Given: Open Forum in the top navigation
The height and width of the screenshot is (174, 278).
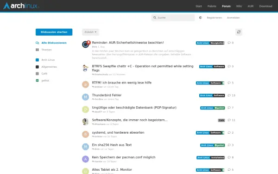Looking at the screenshot, I should point(226,6).
